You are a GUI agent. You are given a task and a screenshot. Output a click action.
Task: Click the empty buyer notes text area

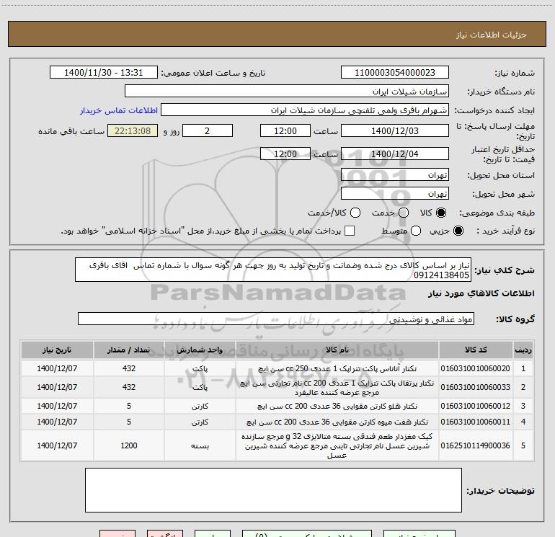pos(273,490)
